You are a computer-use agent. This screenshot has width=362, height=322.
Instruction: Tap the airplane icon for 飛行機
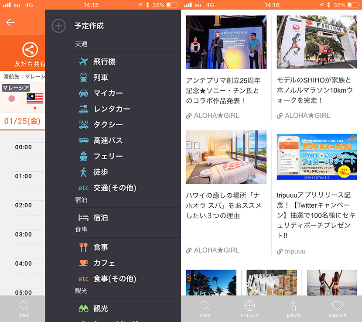click(x=83, y=62)
